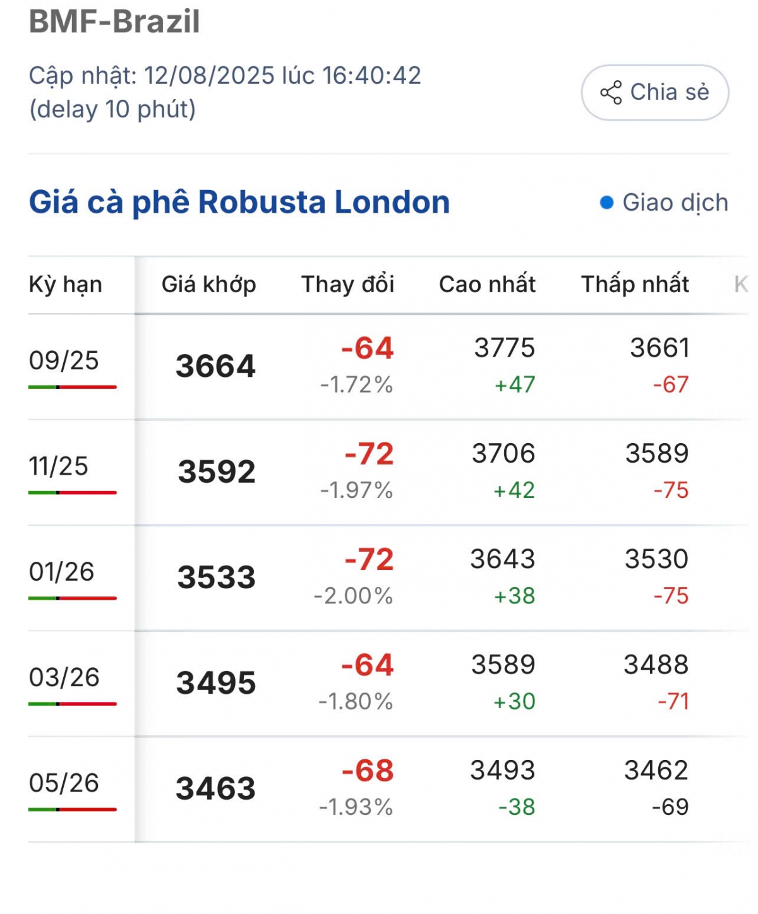The height and width of the screenshot is (914, 758).
Task: Select the Giá khớp column header
Action: point(208,285)
